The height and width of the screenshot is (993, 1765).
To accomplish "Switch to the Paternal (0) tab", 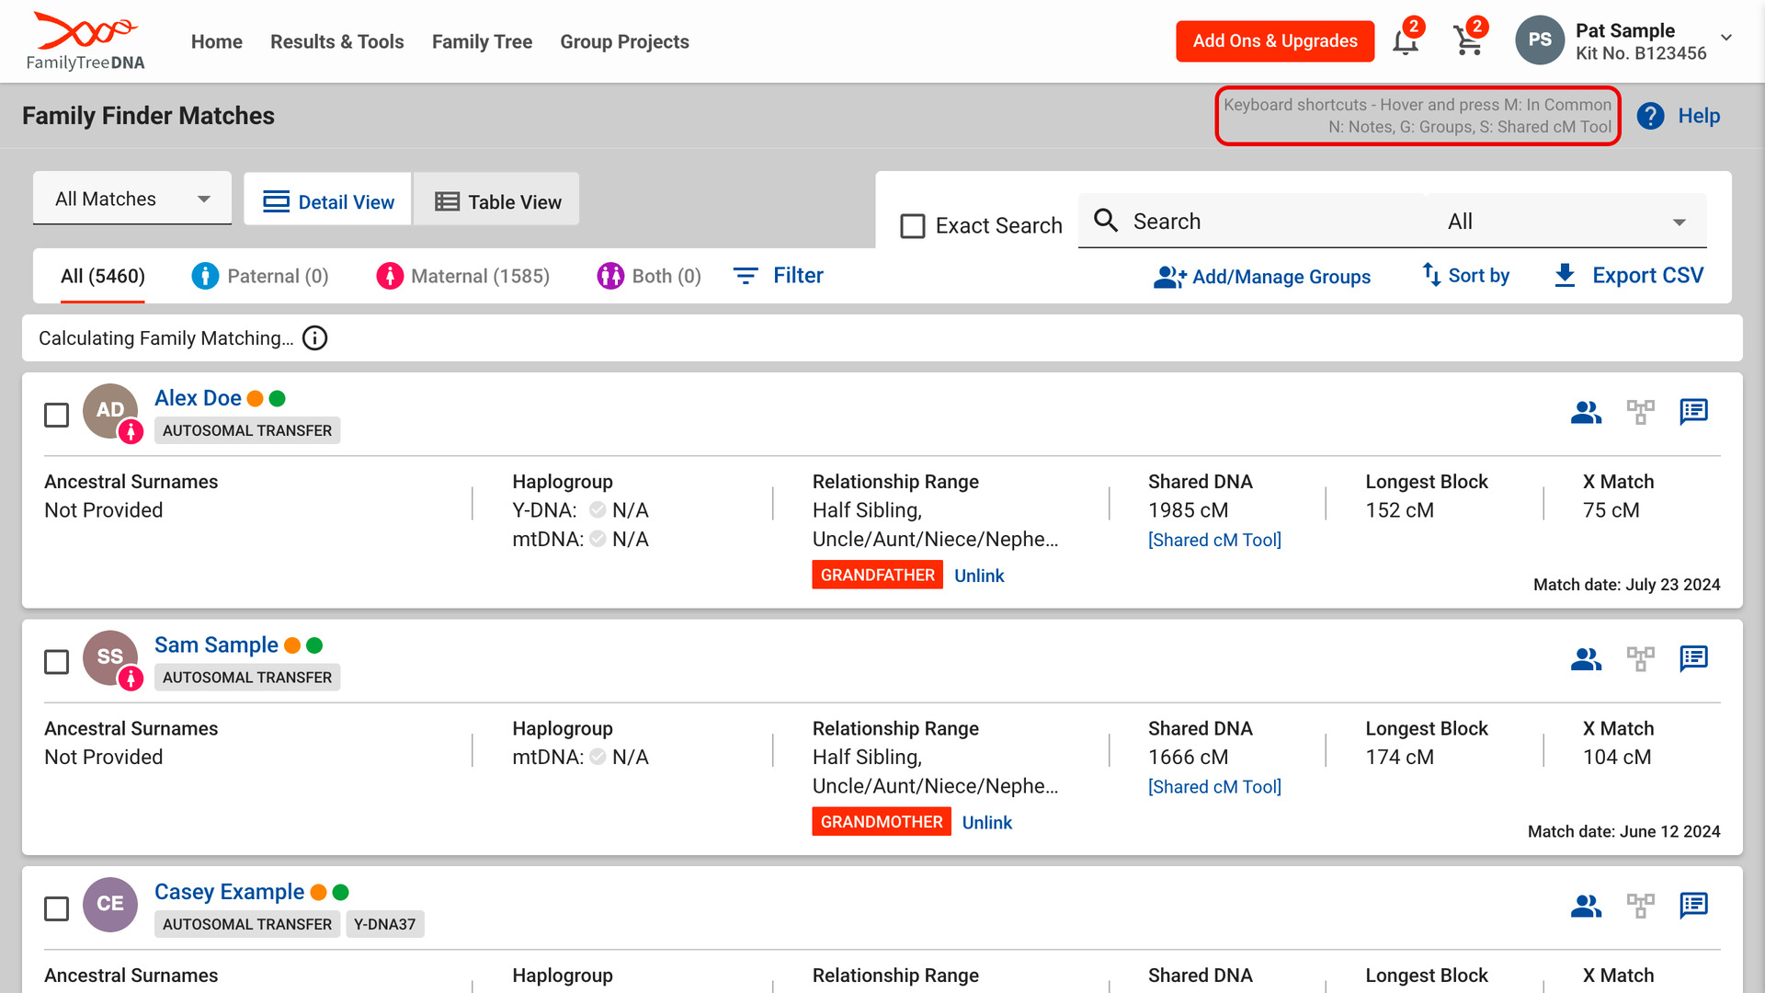I will [x=259, y=276].
